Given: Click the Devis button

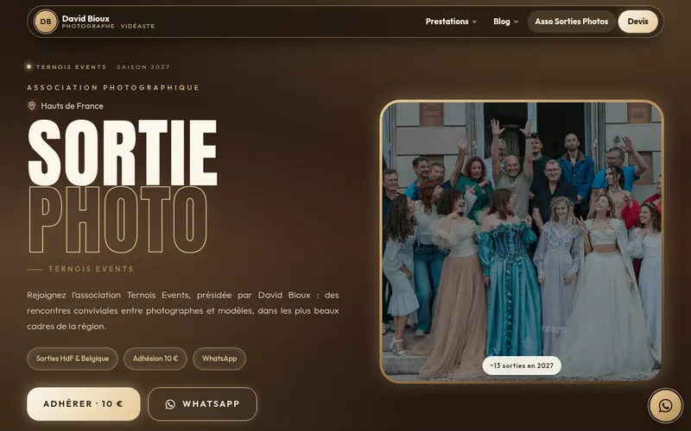Looking at the screenshot, I should pos(637,22).
